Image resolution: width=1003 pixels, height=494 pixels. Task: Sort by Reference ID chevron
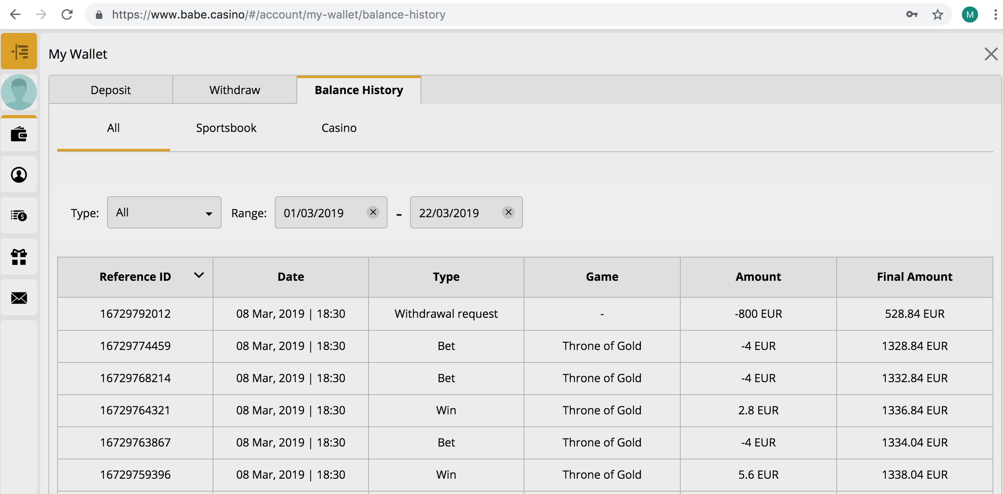click(199, 276)
